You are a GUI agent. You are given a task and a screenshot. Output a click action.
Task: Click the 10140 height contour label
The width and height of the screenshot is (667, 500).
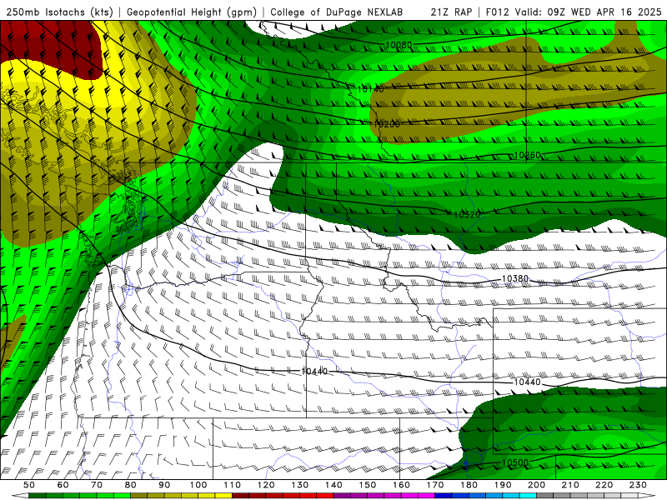[370, 89]
